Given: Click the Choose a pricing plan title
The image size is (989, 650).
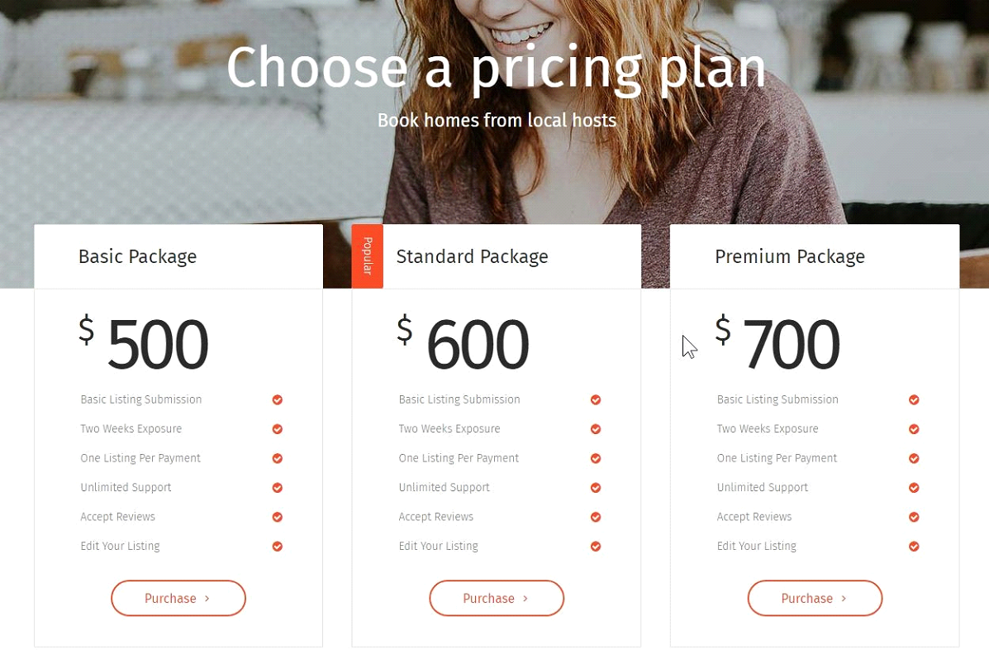Looking at the screenshot, I should click(x=496, y=68).
